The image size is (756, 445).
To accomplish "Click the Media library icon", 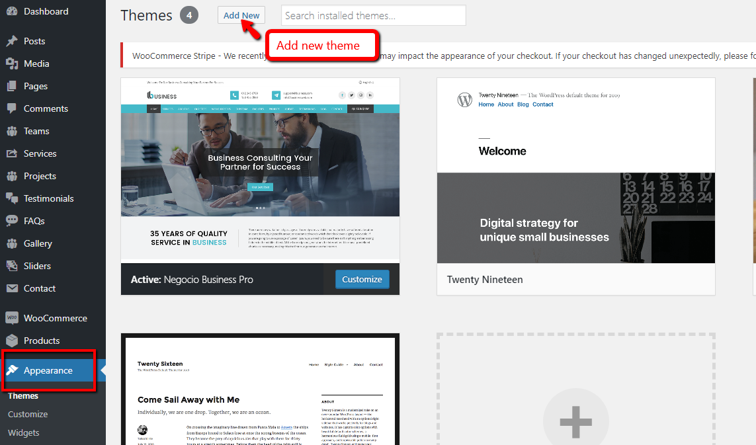I will click(12, 63).
